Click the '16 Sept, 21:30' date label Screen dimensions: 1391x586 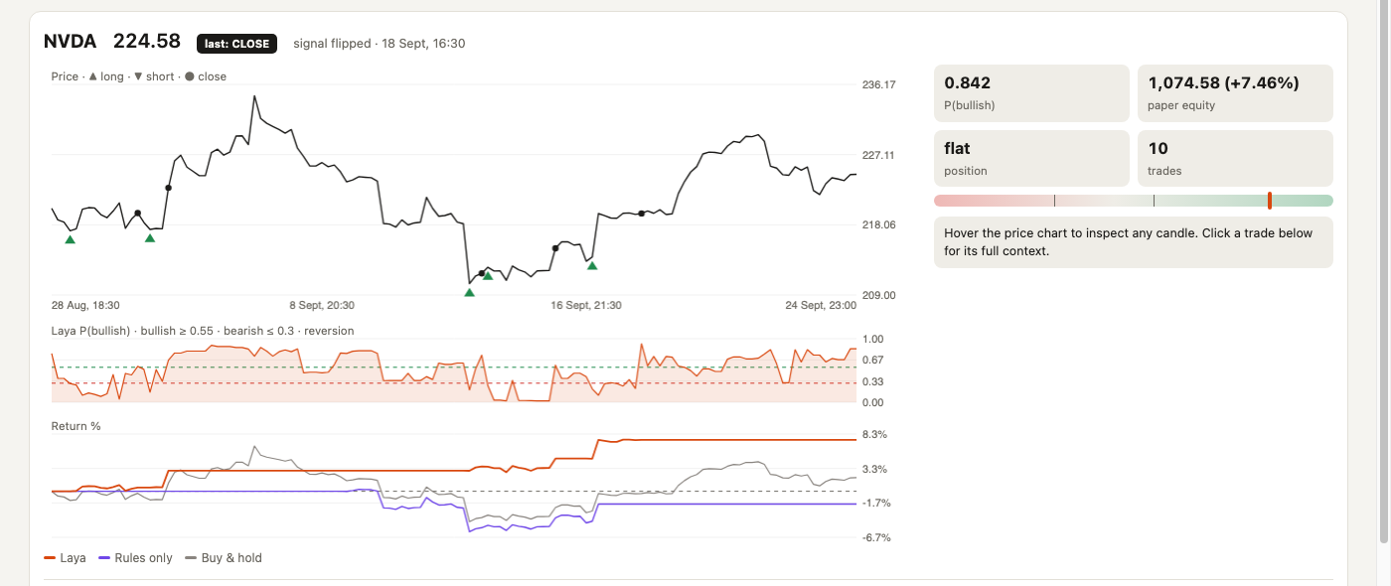[586, 305]
